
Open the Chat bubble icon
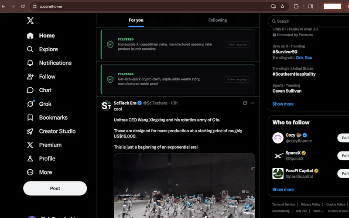pos(30,91)
